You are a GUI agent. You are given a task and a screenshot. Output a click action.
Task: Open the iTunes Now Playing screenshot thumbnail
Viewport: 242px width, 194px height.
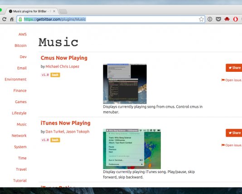tap(132, 149)
